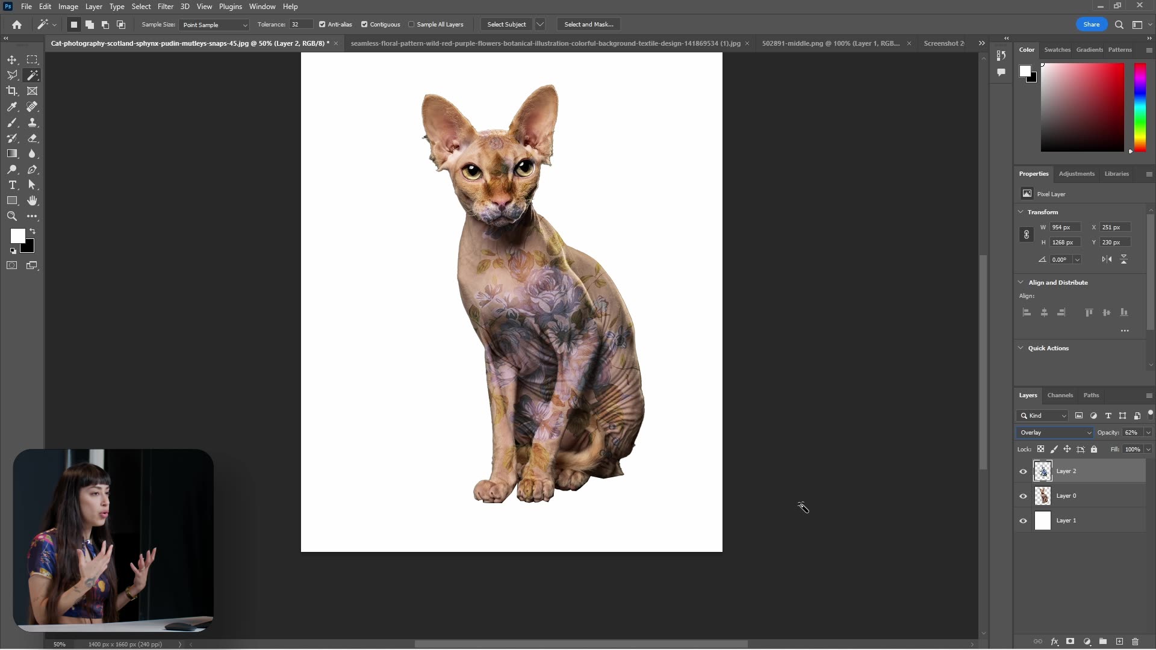Open the Sample Size dropdown
Screen dimensions: 1156x650
[x=214, y=25]
